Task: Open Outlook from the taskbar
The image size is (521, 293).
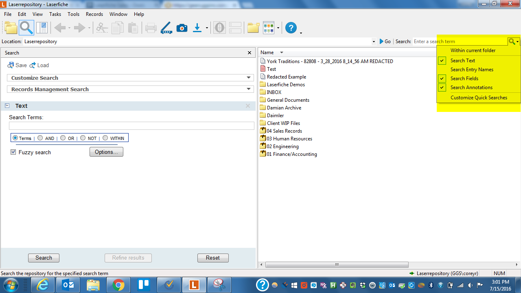Action: coord(68,285)
